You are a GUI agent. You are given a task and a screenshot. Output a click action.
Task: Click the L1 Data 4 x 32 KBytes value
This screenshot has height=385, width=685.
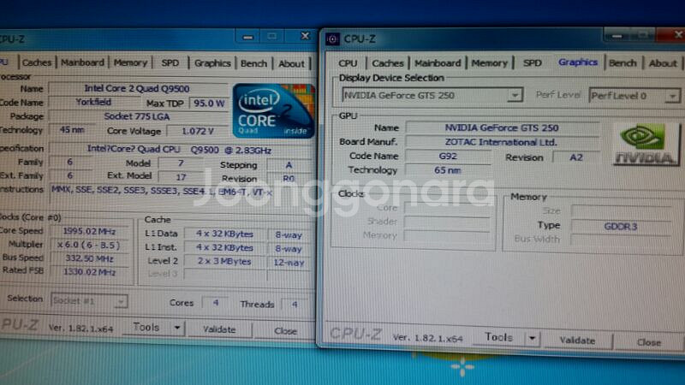pyautogui.click(x=224, y=234)
